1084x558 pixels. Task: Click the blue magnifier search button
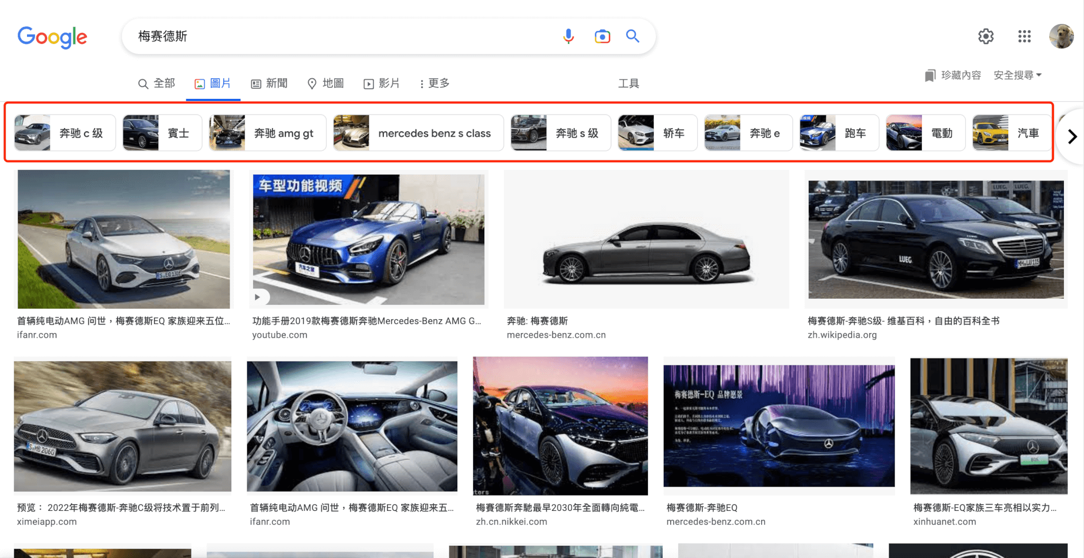[633, 36]
